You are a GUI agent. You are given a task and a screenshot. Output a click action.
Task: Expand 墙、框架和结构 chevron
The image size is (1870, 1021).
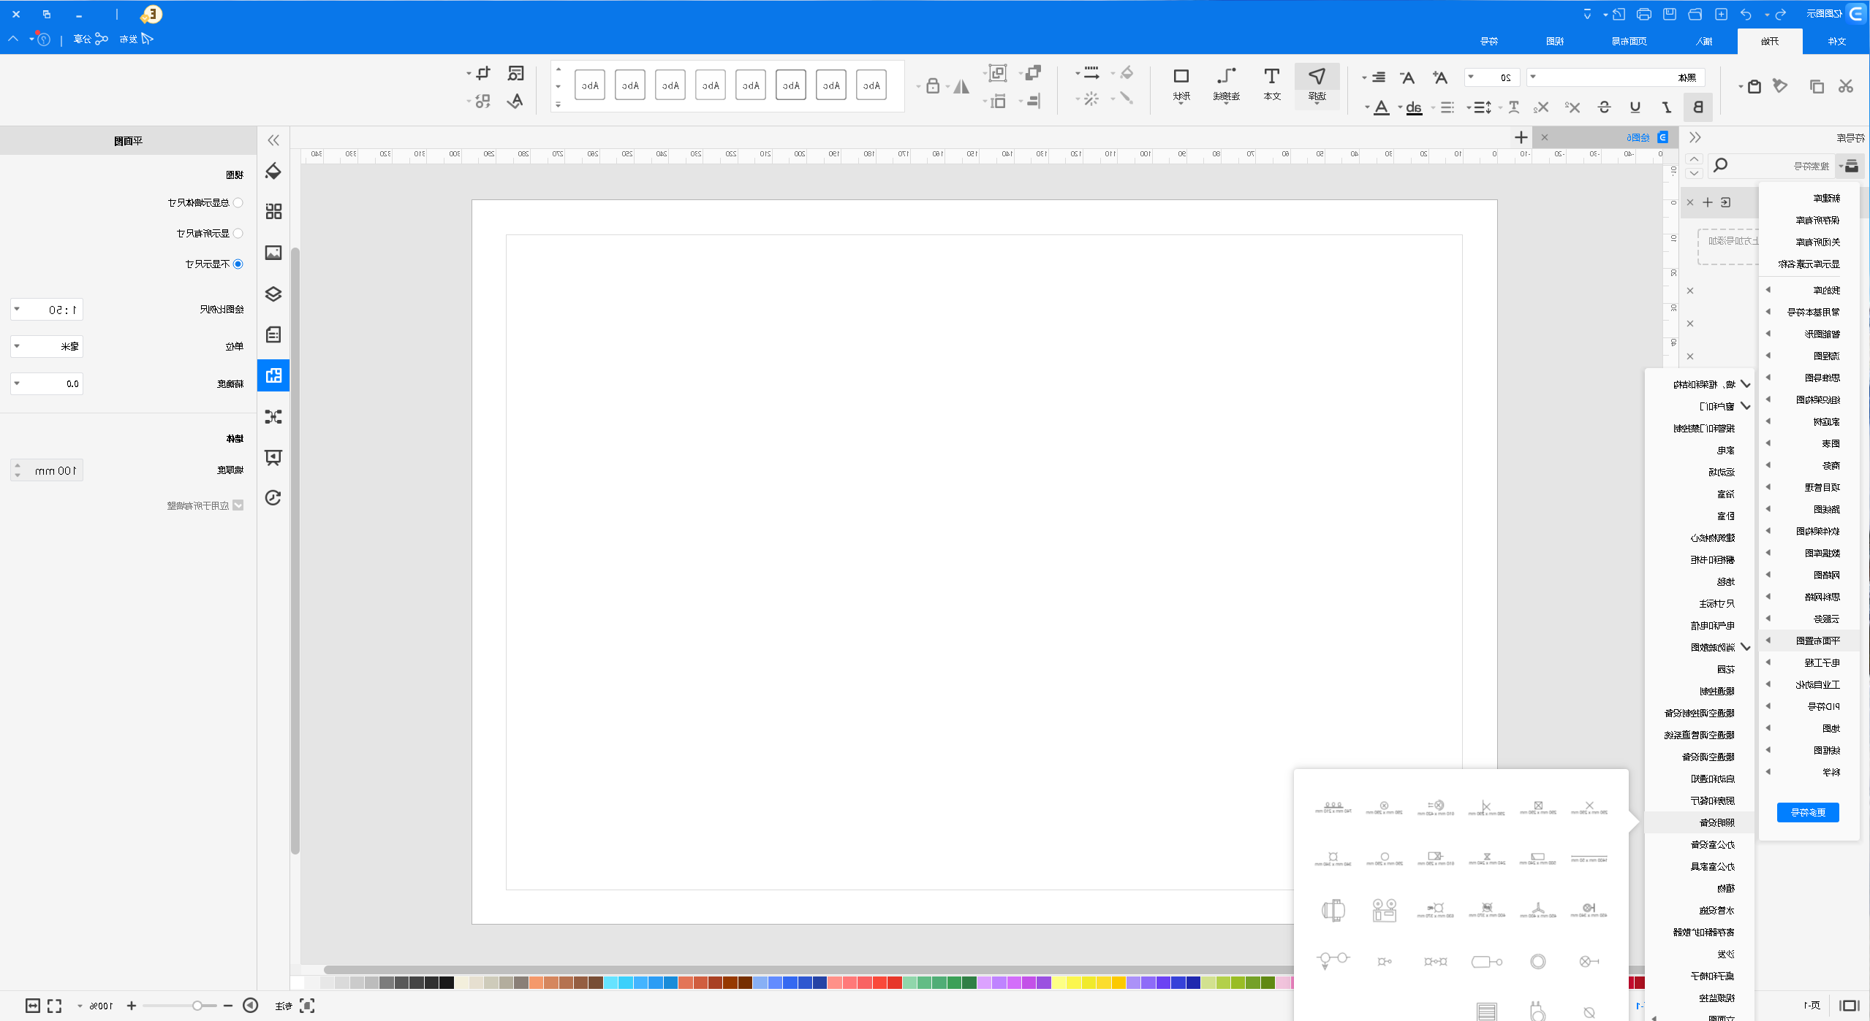tap(1746, 384)
